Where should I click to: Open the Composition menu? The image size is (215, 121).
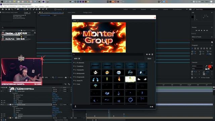pyautogui.click(x=12, y=7)
